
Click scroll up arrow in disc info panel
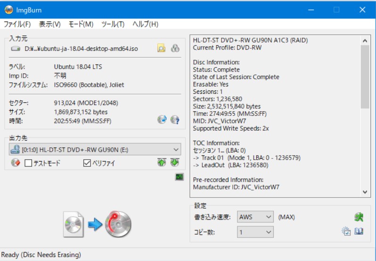(x=365, y=41)
